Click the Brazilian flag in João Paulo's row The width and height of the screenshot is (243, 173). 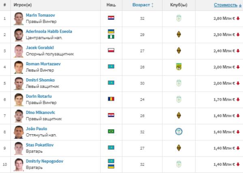[111, 131]
